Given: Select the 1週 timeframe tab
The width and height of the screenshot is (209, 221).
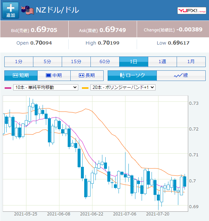Looking at the screenshot, I should pos(162,61).
